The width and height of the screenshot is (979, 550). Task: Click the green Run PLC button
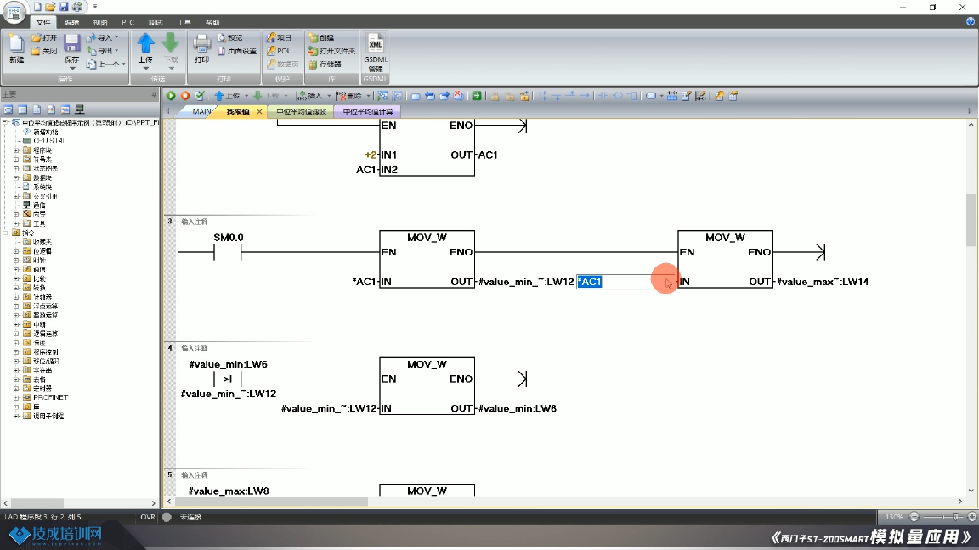[171, 95]
